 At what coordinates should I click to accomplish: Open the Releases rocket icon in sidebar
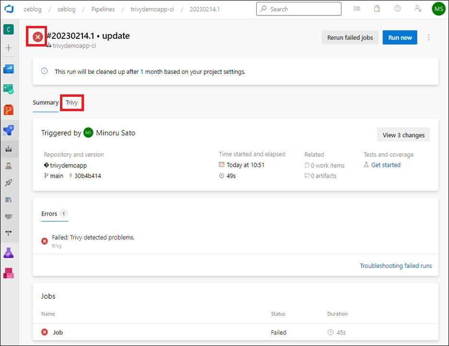coord(9,183)
